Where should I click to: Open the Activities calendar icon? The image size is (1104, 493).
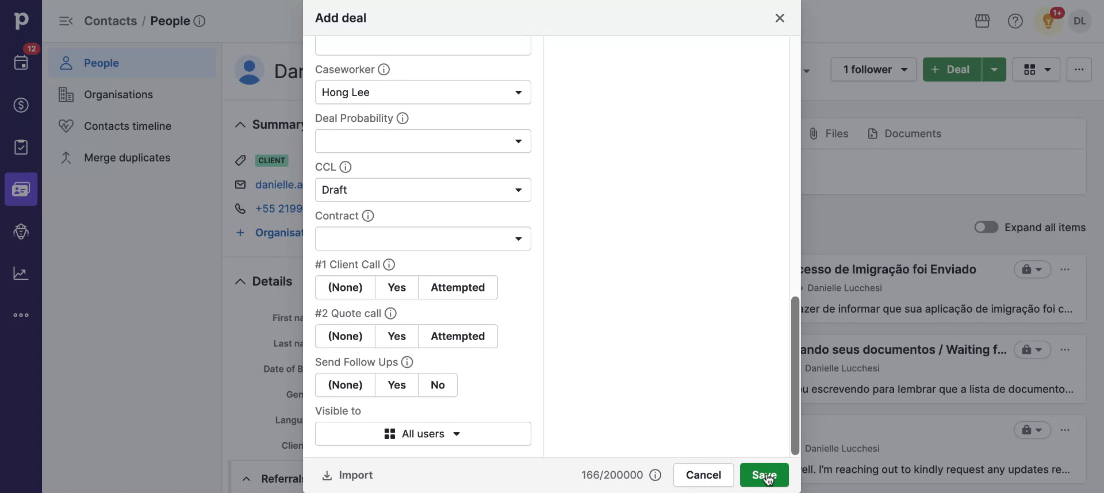[21, 63]
